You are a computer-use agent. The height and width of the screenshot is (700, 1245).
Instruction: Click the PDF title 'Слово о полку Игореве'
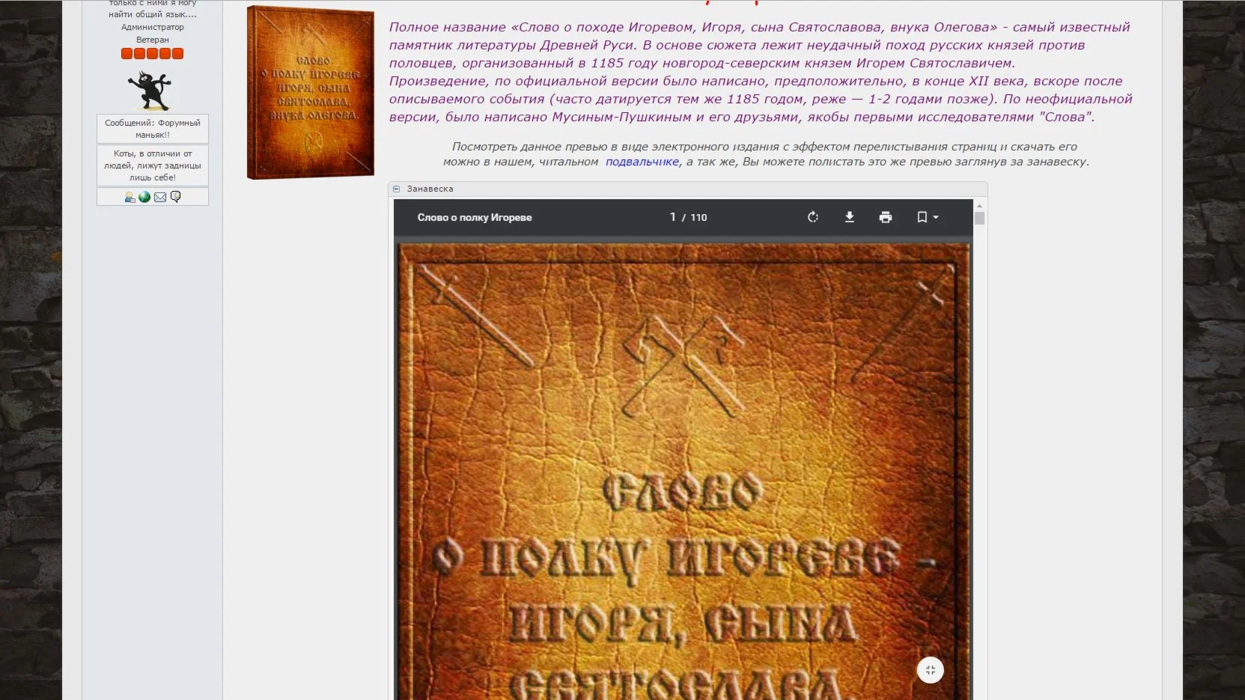pos(475,217)
